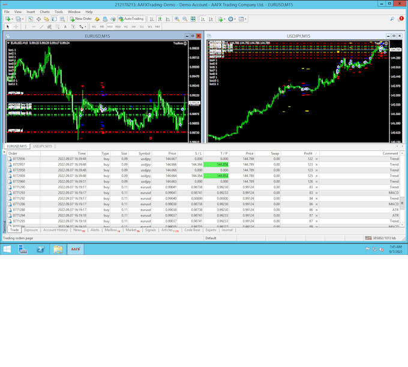Open the Insert menu
Screen dimensions: 408x367
tap(31, 12)
